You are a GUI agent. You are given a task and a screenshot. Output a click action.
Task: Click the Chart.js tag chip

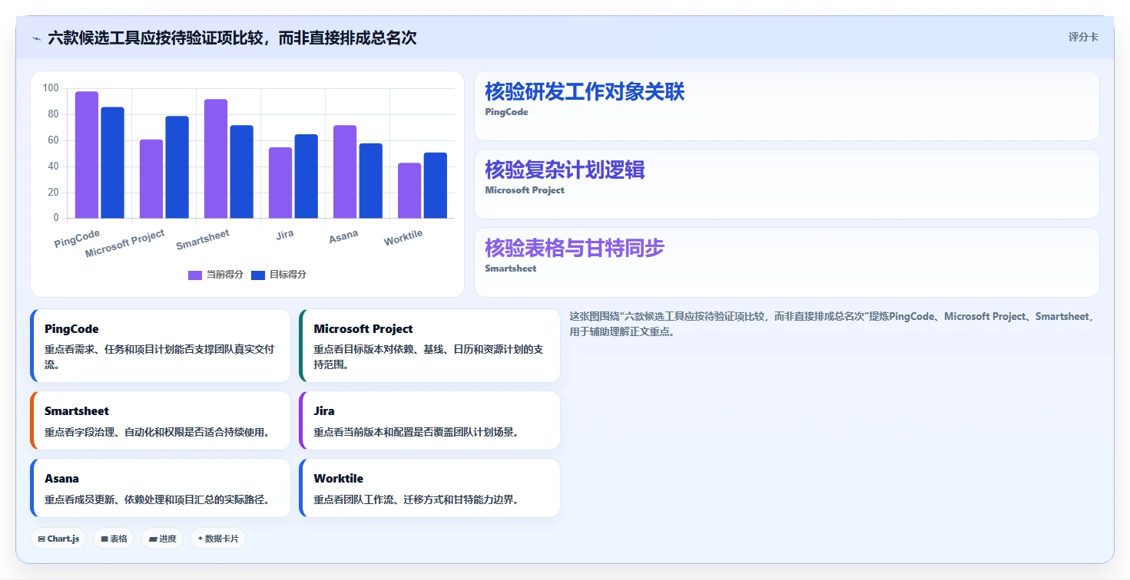58,539
